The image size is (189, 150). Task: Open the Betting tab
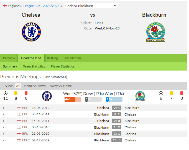click(x=52, y=58)
